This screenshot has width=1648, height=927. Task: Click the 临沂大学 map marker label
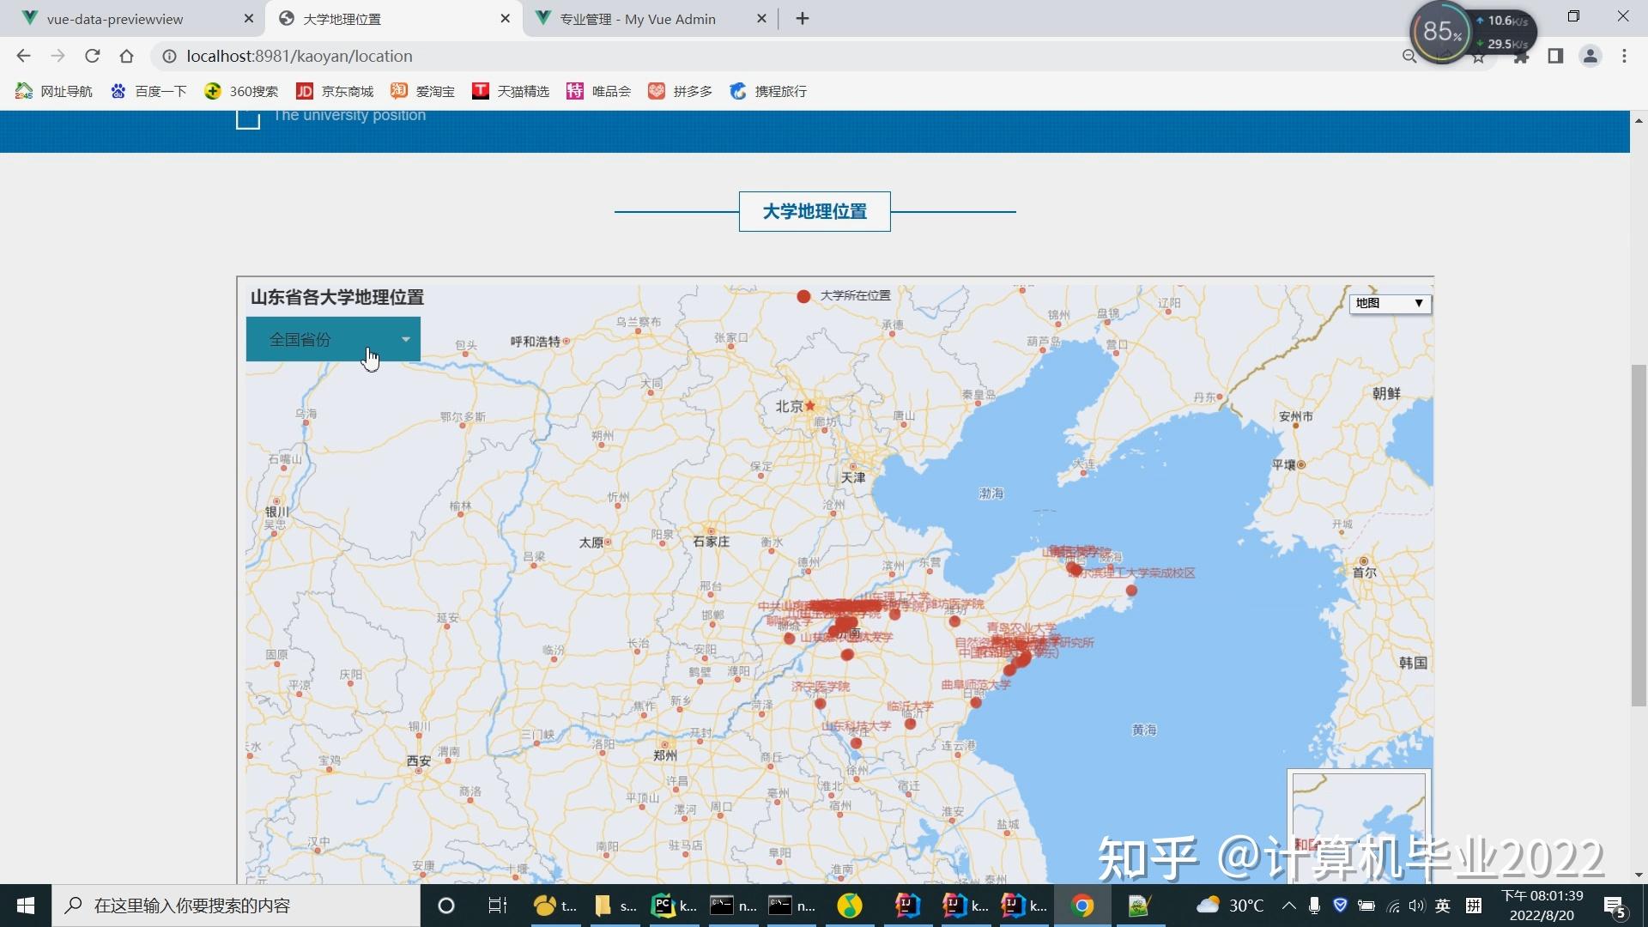910,706
